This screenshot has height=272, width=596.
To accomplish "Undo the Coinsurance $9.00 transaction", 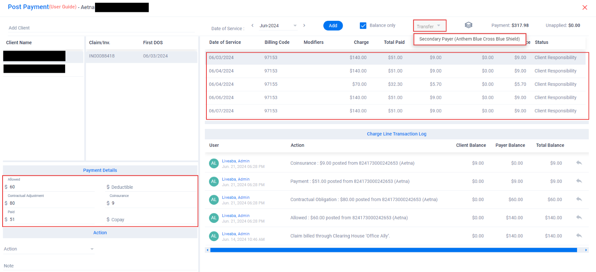I will pos(579,163).
